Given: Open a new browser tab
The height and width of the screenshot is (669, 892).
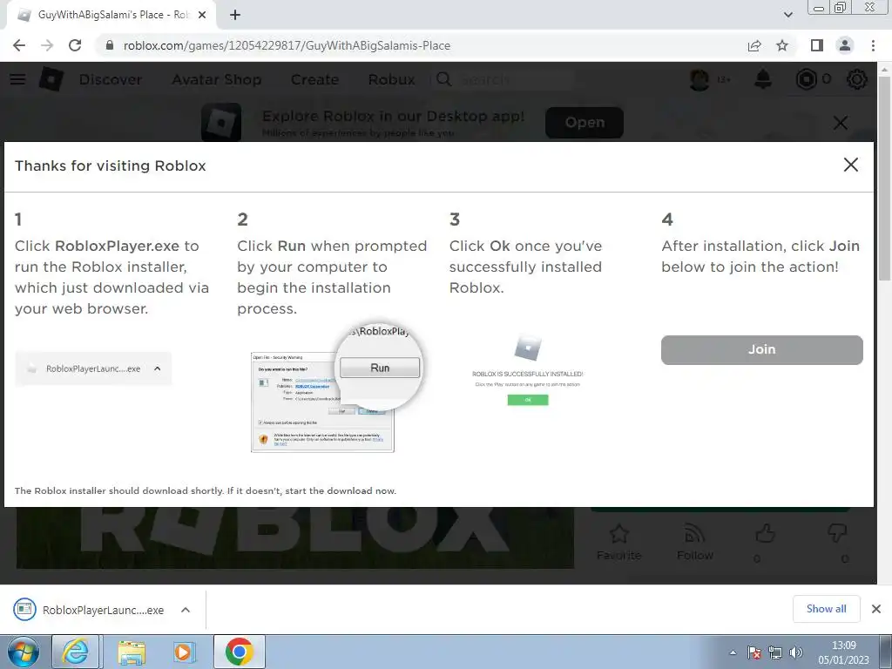Looking at the screenshot, I should (235, 15).
